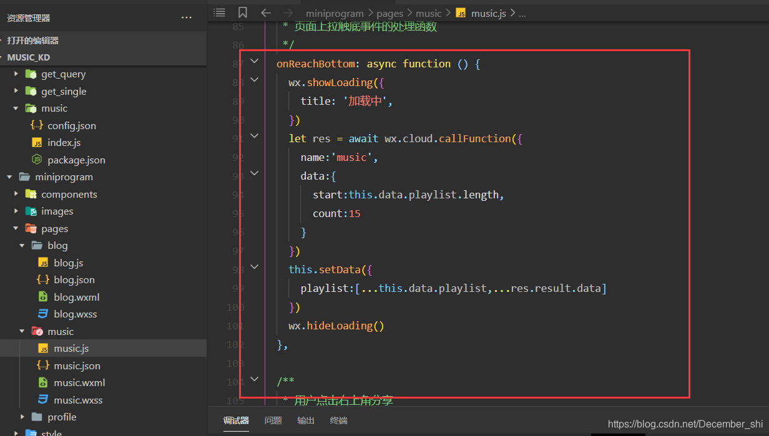Go forward with the right arrow
The image size is (769, 436).
pos(288,12)
